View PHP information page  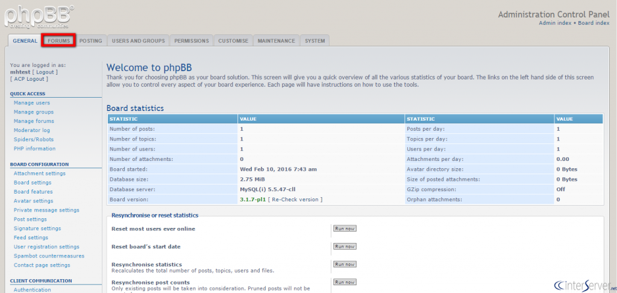click(x=34, y=148)
